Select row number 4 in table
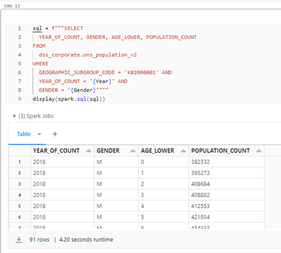281x253 pixels. [x=19, y=195]
